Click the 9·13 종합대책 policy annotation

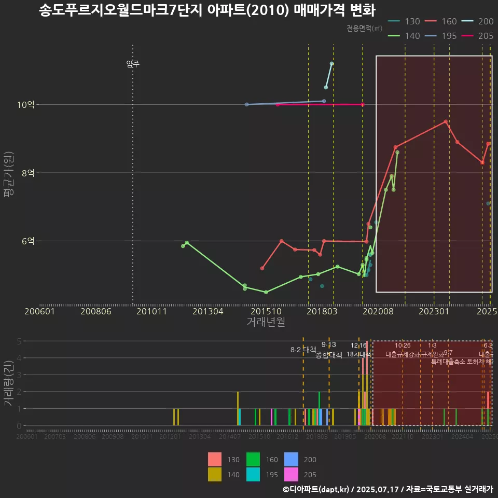[329, 350]
